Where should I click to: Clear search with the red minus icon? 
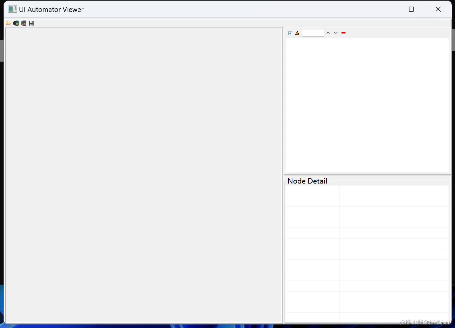(x=343, y=33)
